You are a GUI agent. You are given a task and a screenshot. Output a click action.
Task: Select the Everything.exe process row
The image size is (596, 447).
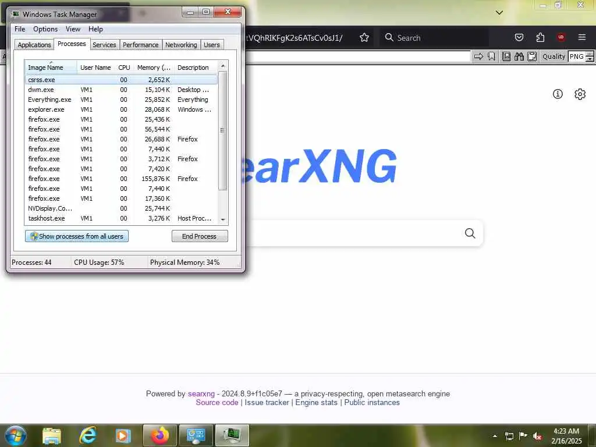point(121,100)
